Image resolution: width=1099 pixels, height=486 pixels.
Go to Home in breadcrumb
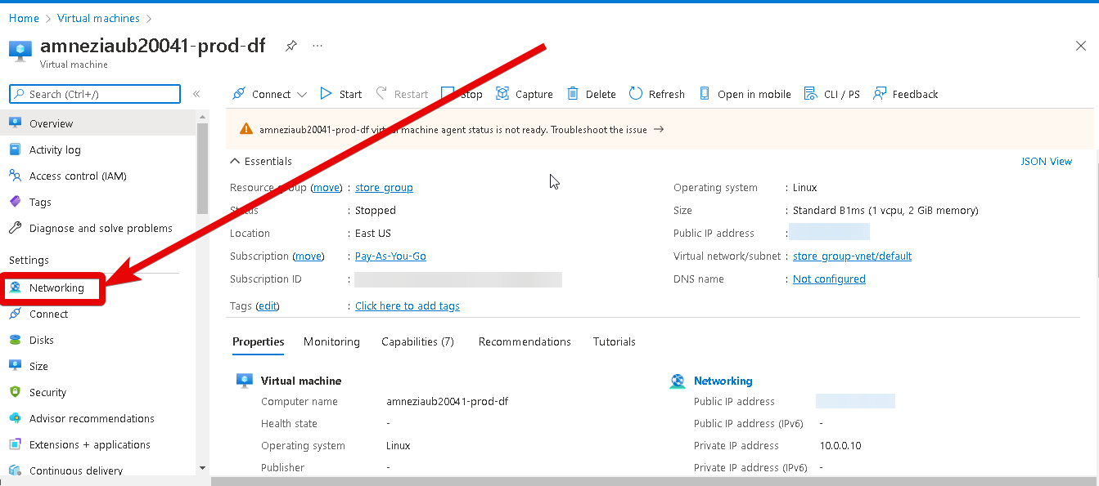click(24, 18)
